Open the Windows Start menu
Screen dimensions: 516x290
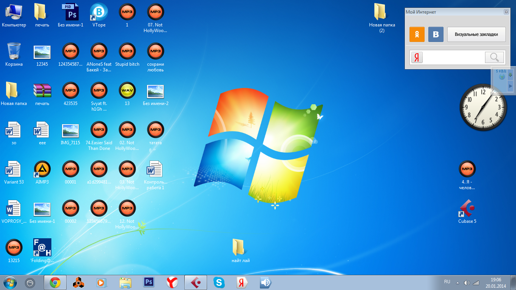tap(9, 282)
